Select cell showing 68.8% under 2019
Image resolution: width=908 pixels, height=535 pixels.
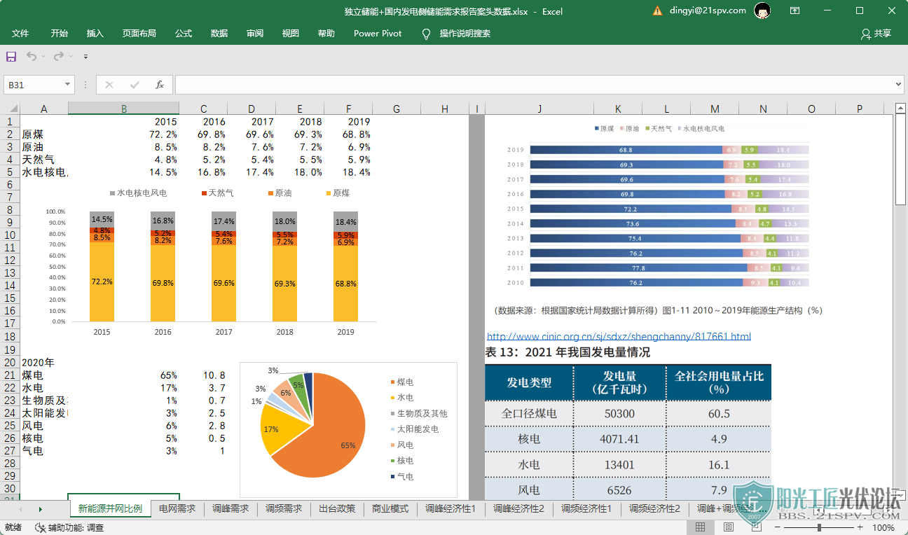[348, 134]
